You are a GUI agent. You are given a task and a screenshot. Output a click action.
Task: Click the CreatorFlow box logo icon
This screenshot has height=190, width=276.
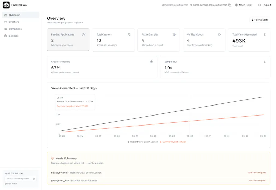click(6, 5)
